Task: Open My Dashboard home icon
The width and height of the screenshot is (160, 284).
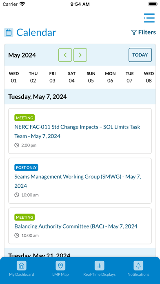Action: coord(22,266)
